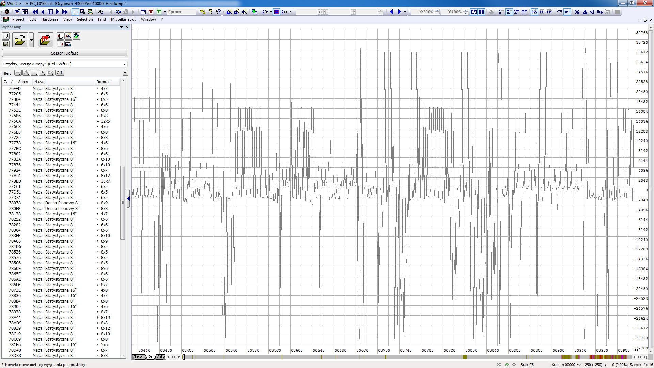Viewport: 654px width, 368px height.
Task: Toggle the signed +/- values button
Action: tap(567, 12)
